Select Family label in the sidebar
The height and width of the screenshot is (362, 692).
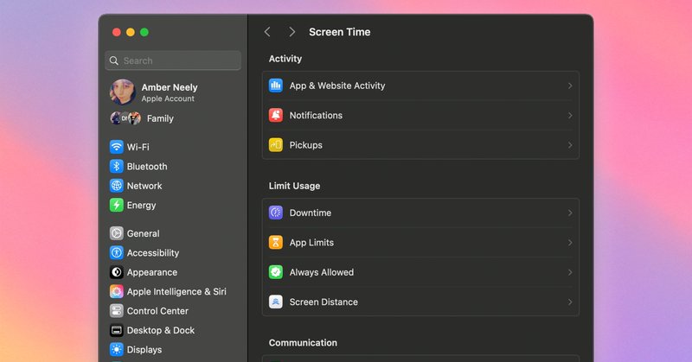pyautogui.click(x=160, y=118)
